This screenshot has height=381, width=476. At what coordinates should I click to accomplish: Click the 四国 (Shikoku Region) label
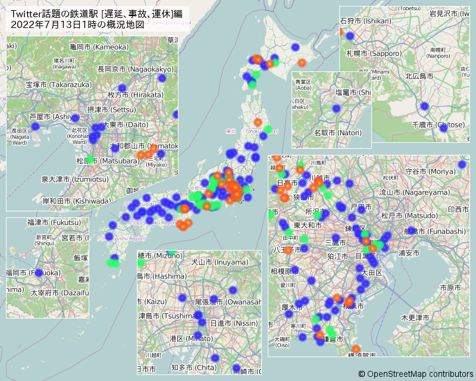(154, 223)
